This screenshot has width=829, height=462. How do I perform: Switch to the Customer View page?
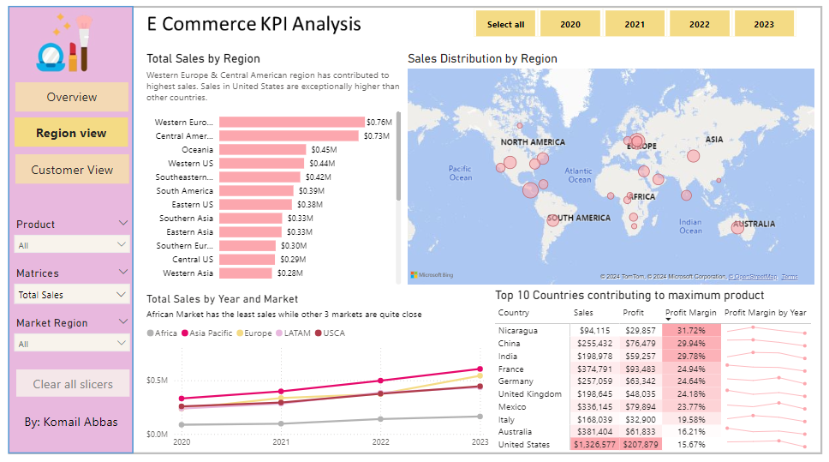coord(72,170)
